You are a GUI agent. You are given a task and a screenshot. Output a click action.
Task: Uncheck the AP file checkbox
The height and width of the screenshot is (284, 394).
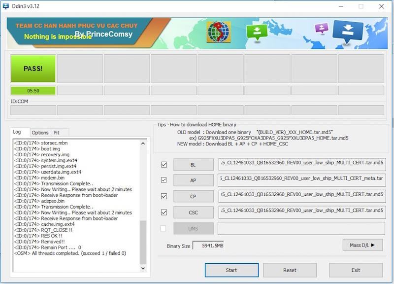pos(164,180)
